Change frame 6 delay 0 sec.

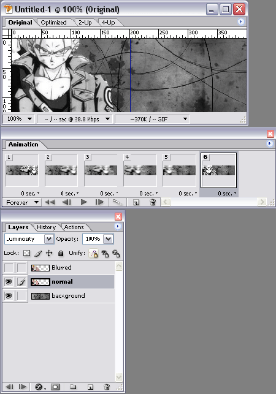click(x=227, y=194)
